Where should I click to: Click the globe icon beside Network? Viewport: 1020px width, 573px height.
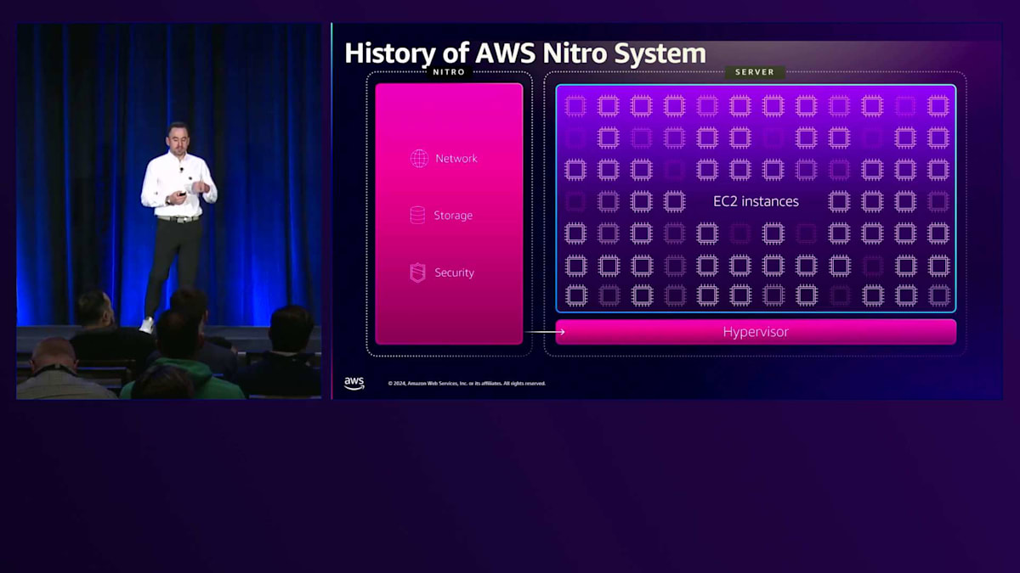coord(419,159)
